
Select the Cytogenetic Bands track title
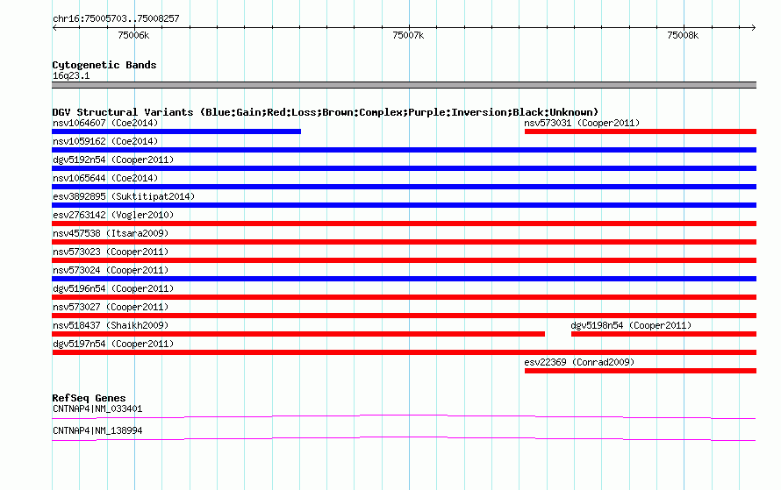click(104, 65)
